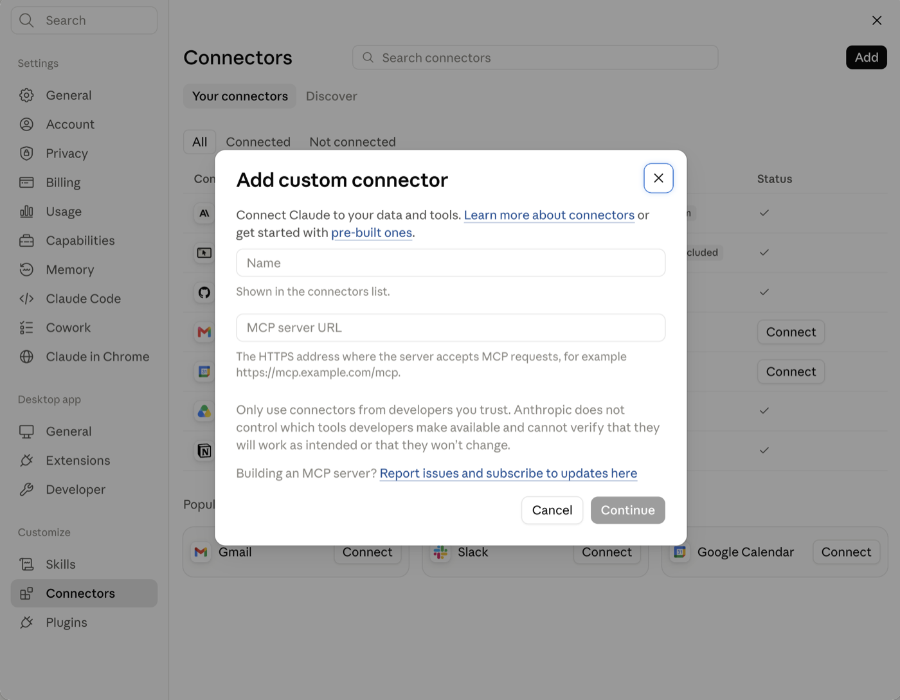Close the Add custom connector dialog

(x=658, y=178)
